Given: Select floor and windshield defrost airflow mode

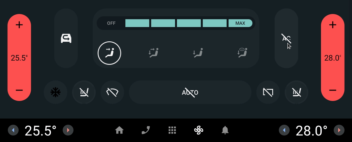Looking at the screenshot, I should pyautogui.click(x=242, y=53).
